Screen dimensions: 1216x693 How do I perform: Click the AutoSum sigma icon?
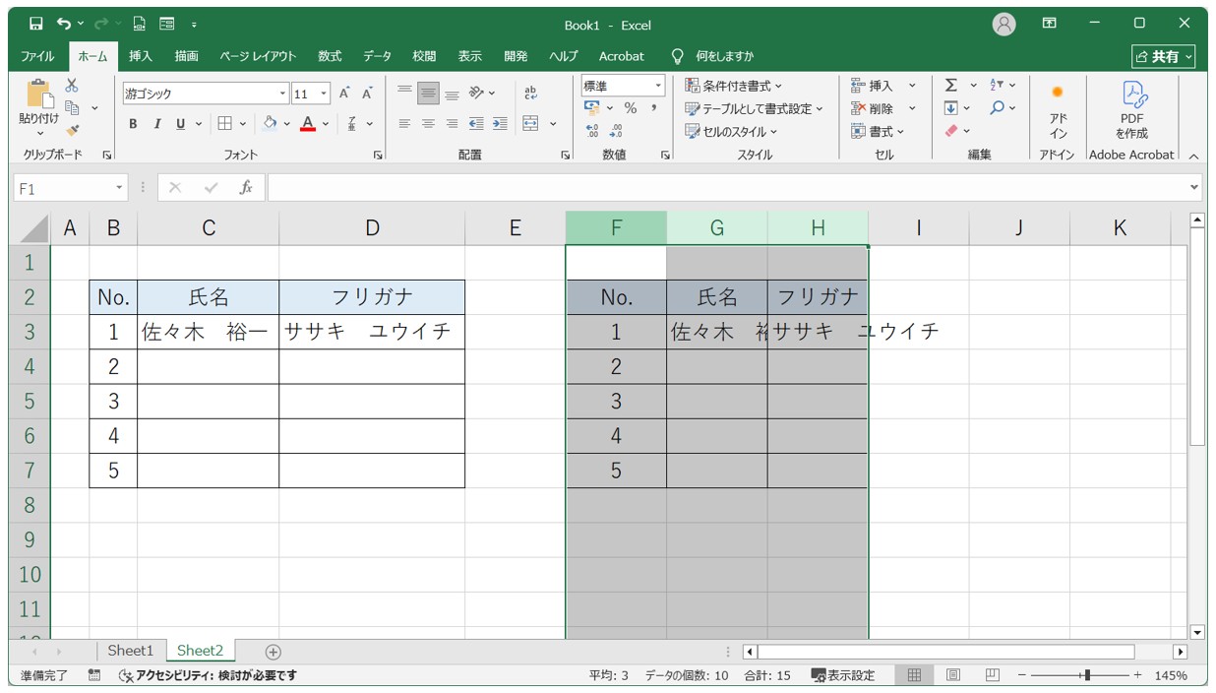click(x=951, y=86)
